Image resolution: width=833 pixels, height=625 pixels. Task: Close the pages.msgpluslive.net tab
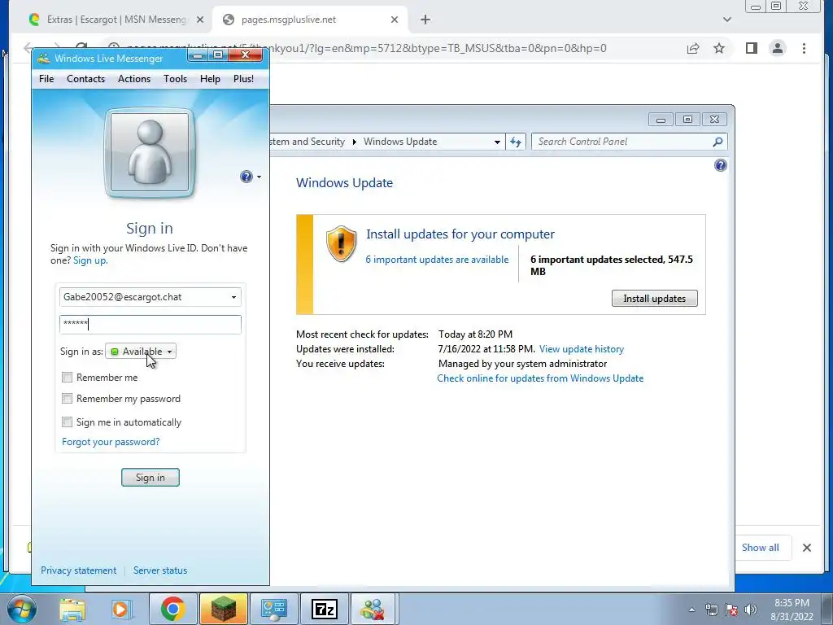(x=395, y=20)
